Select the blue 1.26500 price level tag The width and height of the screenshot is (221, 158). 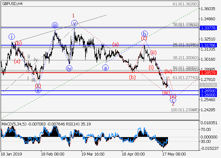(208, 91)
